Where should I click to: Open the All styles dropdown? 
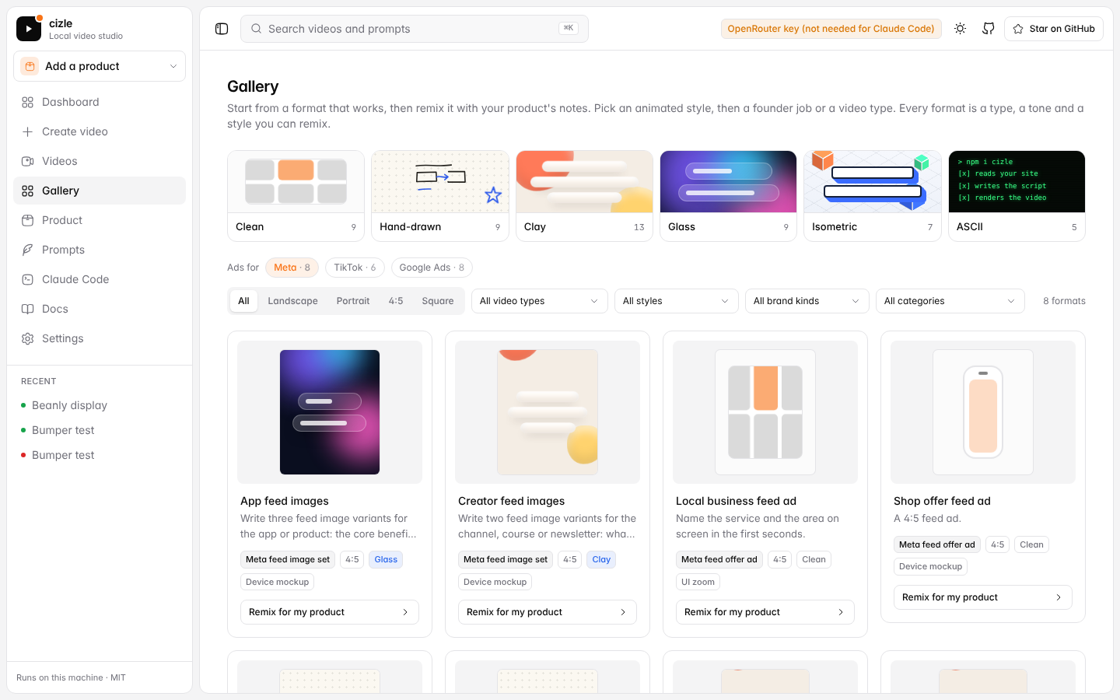click(x=676, y=301)
